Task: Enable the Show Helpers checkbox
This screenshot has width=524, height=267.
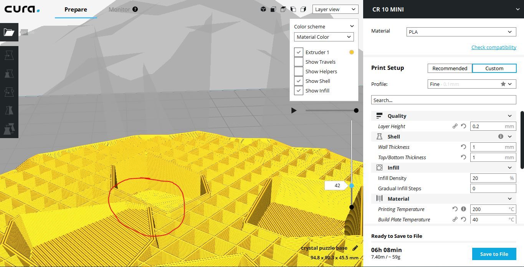Action: pyautogui.click(x=299, y=71)
